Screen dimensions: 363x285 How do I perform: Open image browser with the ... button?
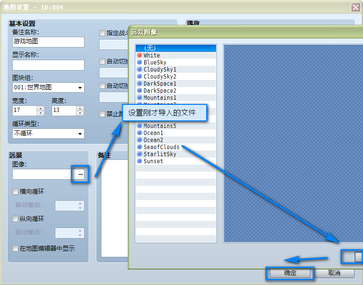tap(80, 174)
